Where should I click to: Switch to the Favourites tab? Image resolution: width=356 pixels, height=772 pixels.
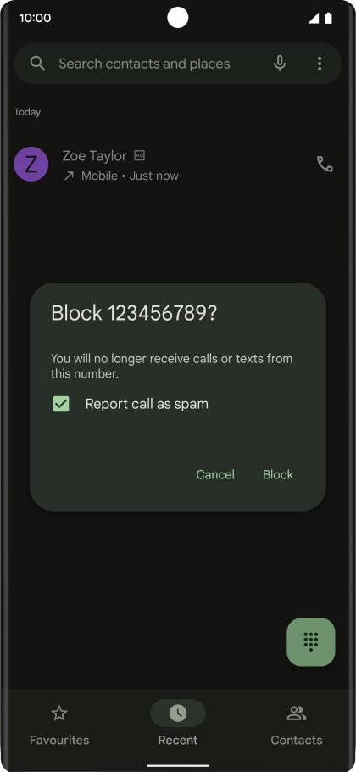pos(59,724)
